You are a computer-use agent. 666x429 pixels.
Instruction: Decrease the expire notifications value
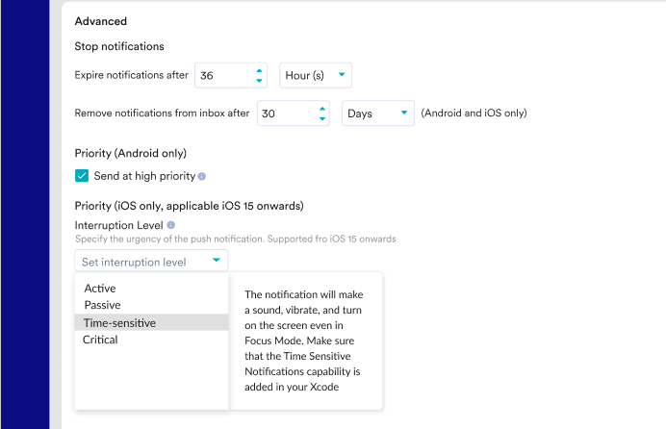pos(258,80)
